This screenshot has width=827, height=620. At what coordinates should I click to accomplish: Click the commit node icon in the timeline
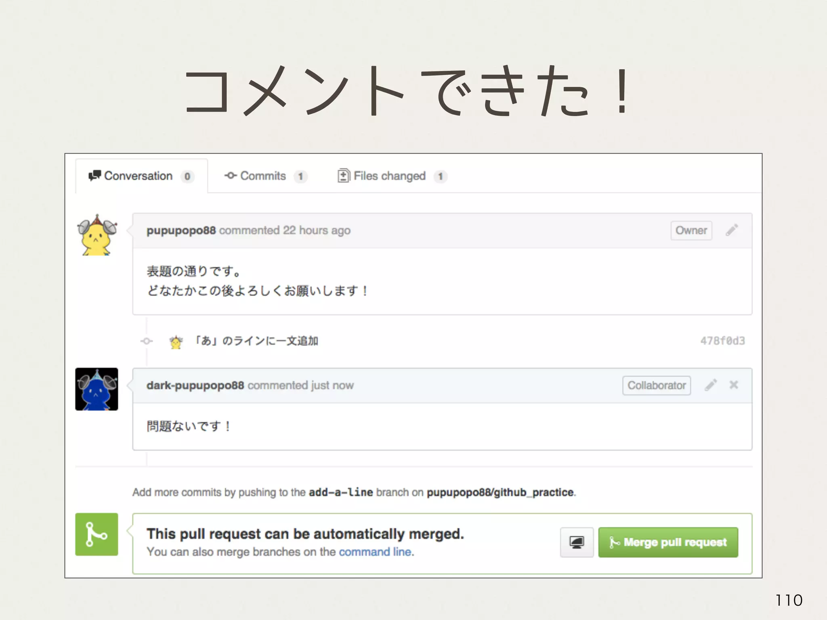147,341
